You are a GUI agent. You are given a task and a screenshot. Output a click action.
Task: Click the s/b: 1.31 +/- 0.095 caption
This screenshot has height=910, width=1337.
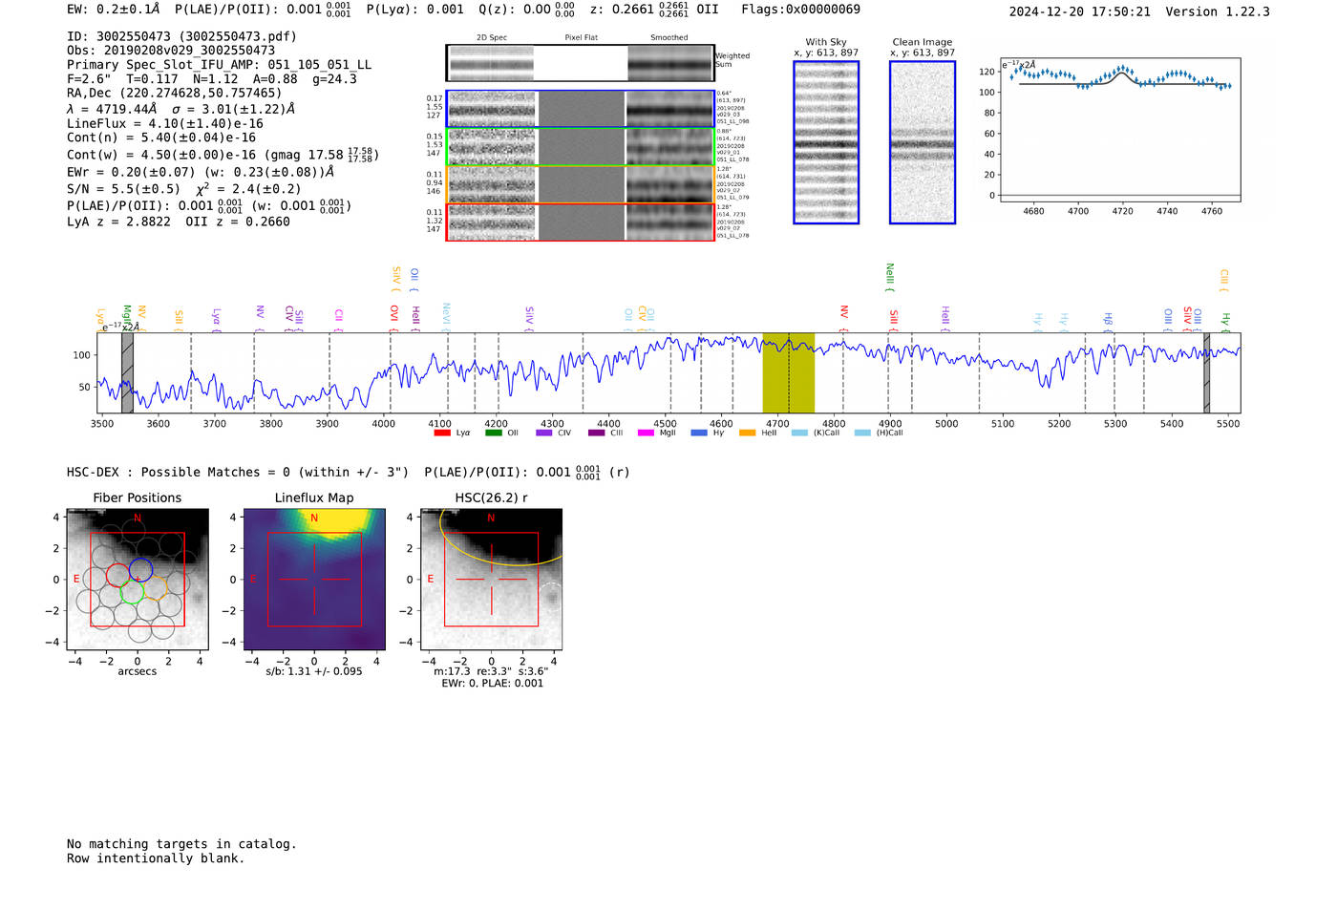(314, 671)
